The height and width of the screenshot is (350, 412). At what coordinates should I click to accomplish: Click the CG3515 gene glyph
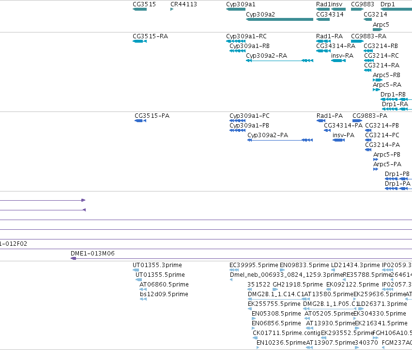coord(139,9)
